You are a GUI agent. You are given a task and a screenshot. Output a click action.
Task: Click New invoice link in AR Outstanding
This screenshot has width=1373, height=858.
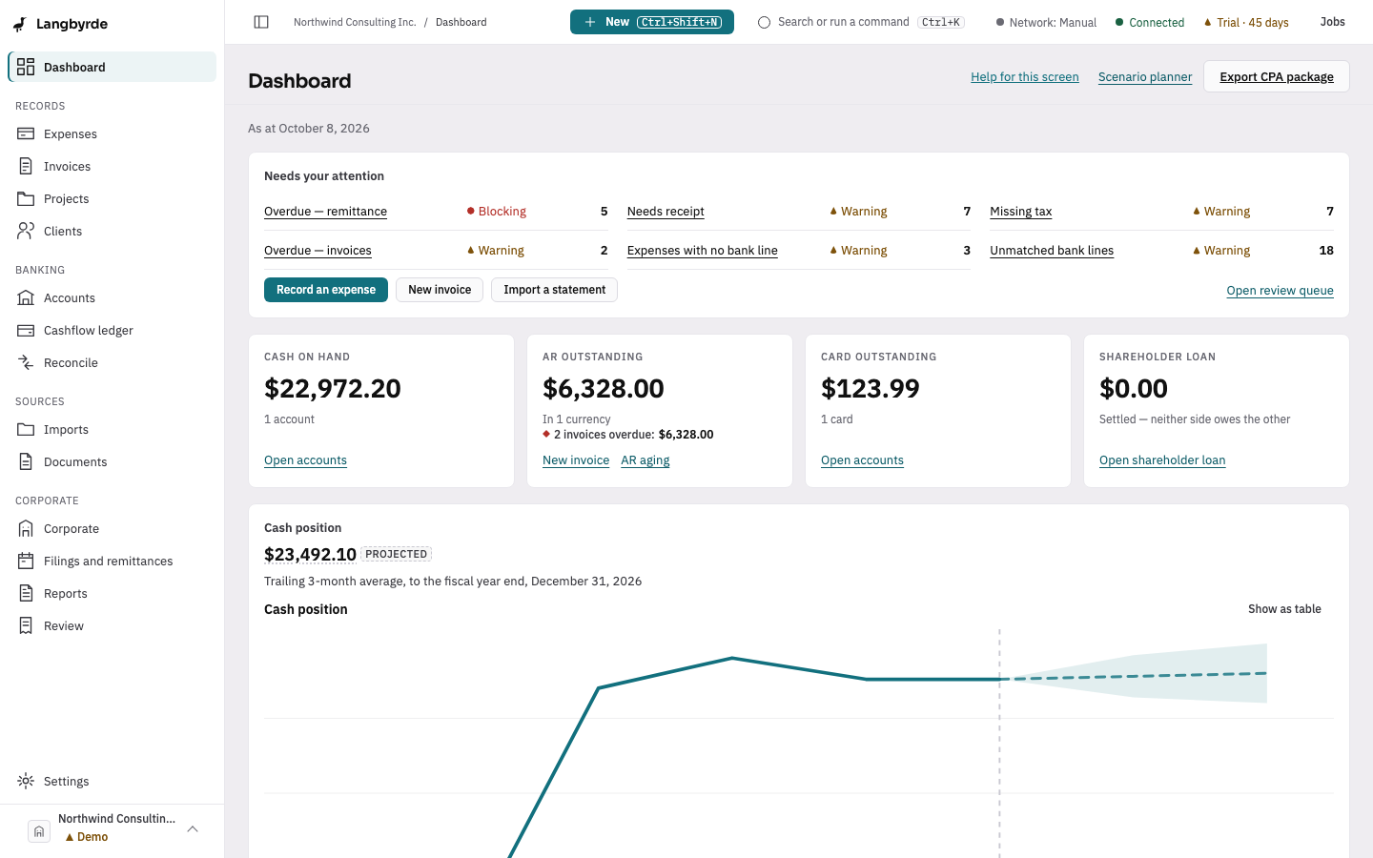(x=576, y=460)
